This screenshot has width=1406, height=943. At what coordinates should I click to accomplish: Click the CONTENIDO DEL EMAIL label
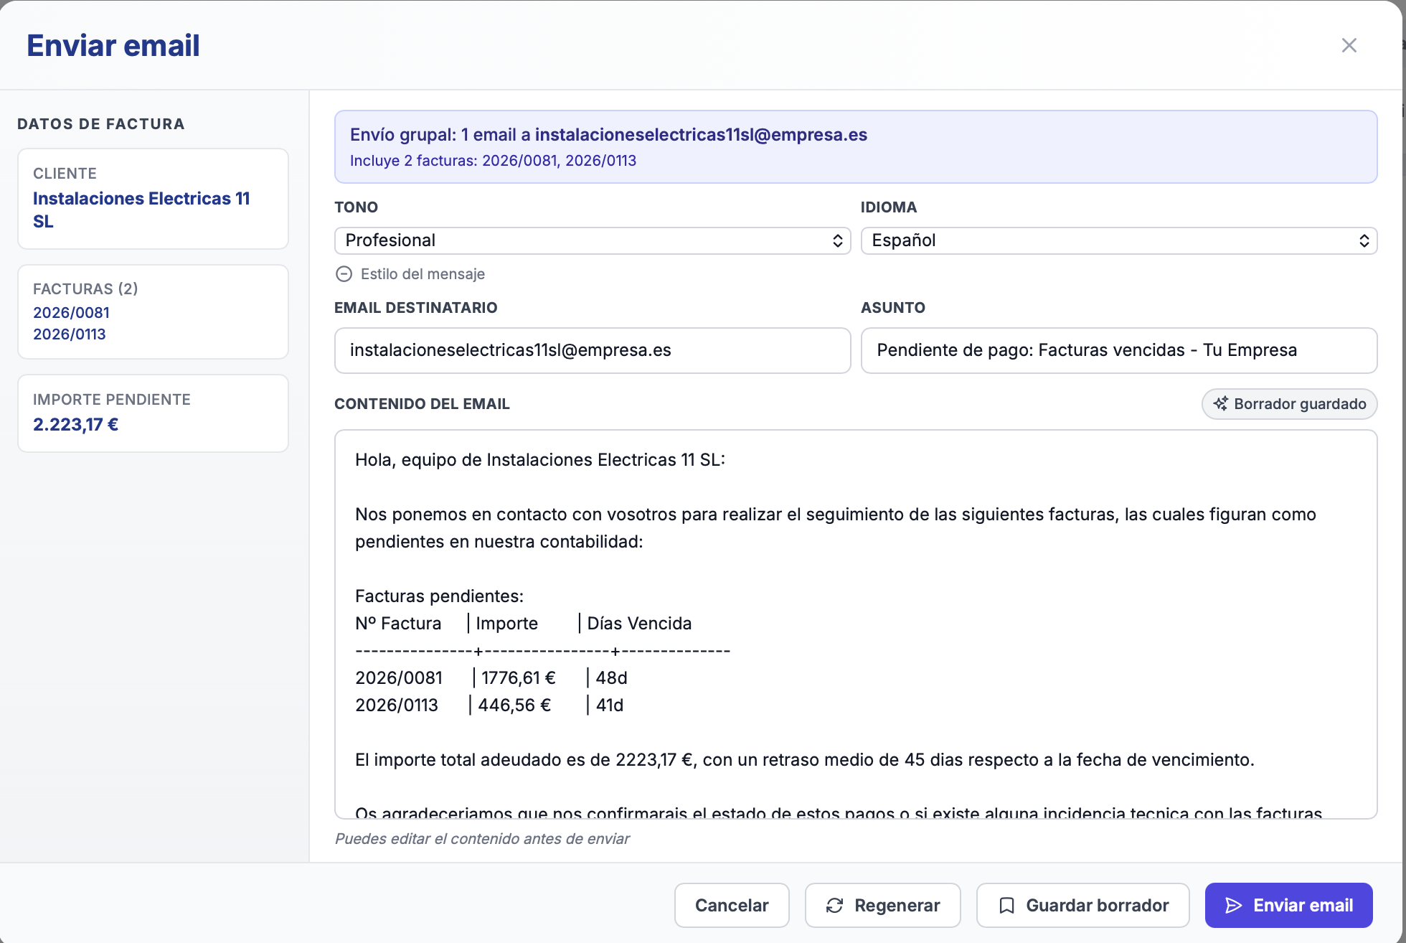pyautogui.click(x=422, y=404)
